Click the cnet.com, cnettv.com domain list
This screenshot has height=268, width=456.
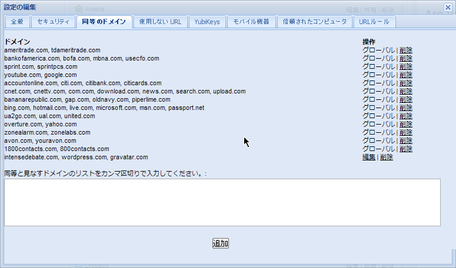(125, 91)
